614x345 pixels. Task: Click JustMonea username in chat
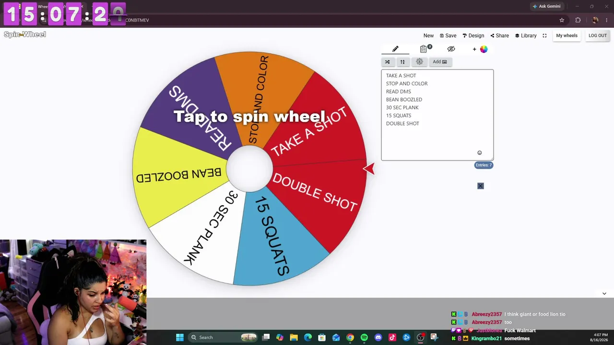(489, 330)
